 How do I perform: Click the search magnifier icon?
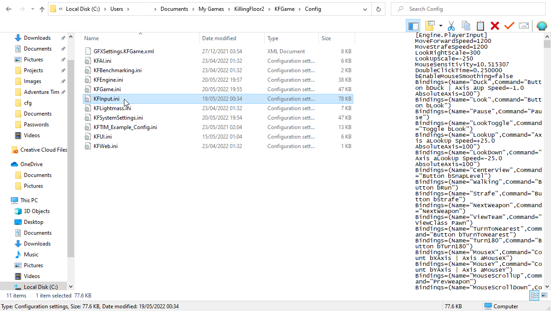pyautogui.click(x=400, y=9)
